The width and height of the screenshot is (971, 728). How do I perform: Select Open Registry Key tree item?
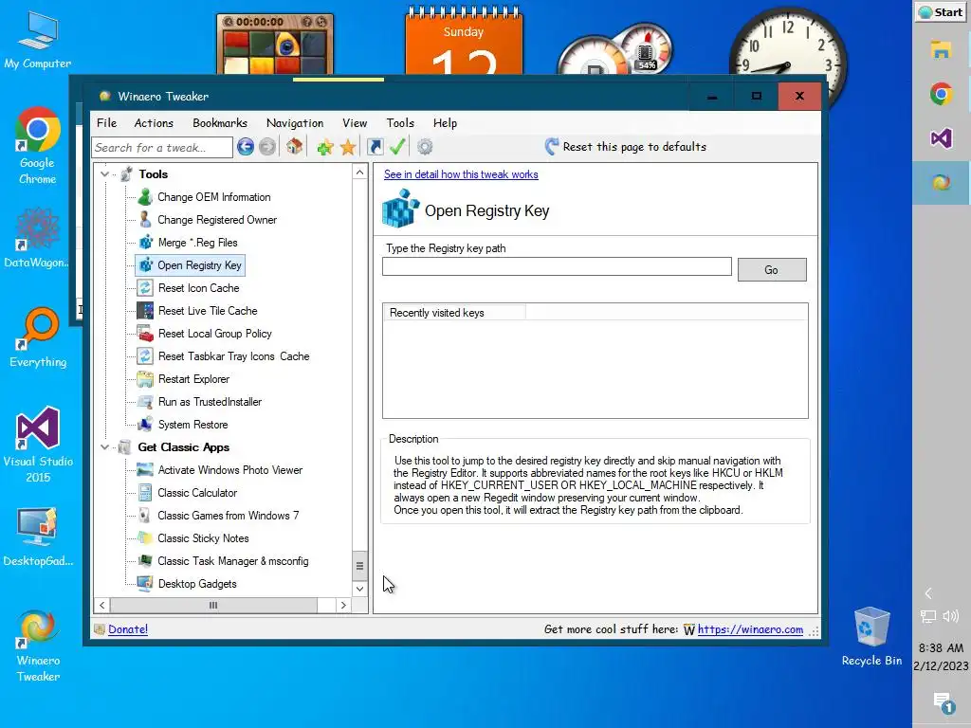[x=190, y=265]
